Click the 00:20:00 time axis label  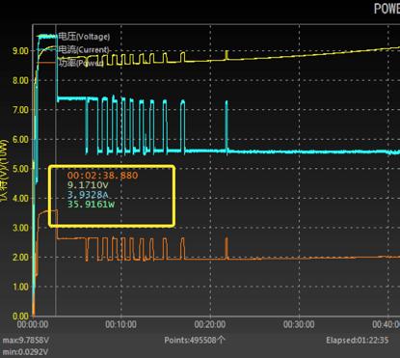tap(210, 324)
